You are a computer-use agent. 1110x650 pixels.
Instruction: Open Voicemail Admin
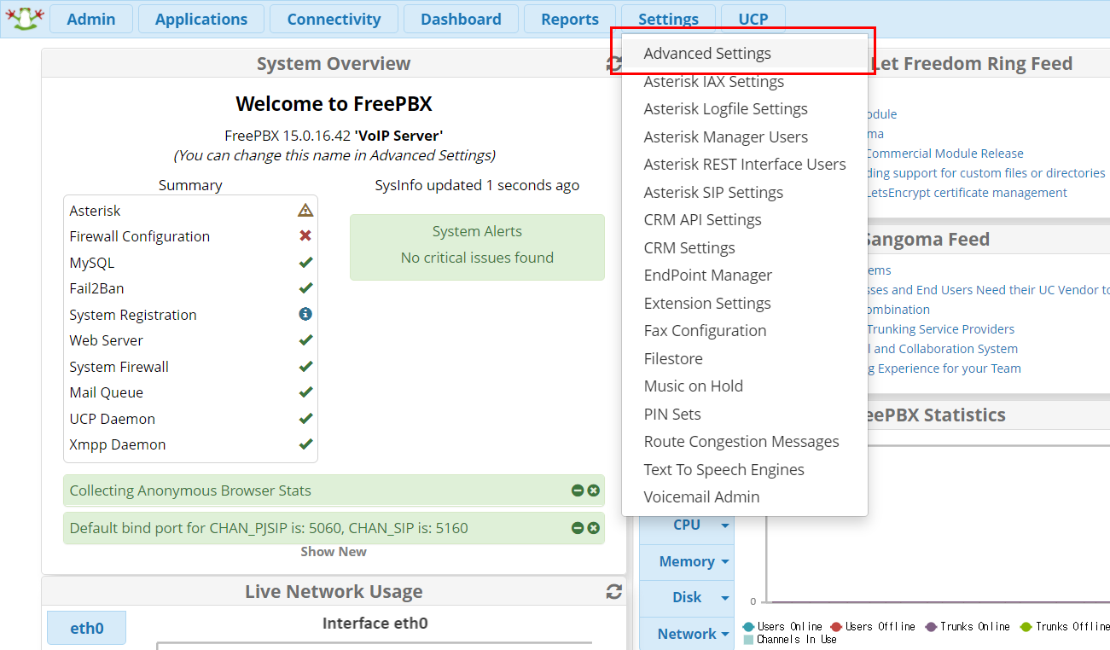(x=745, y=496)
